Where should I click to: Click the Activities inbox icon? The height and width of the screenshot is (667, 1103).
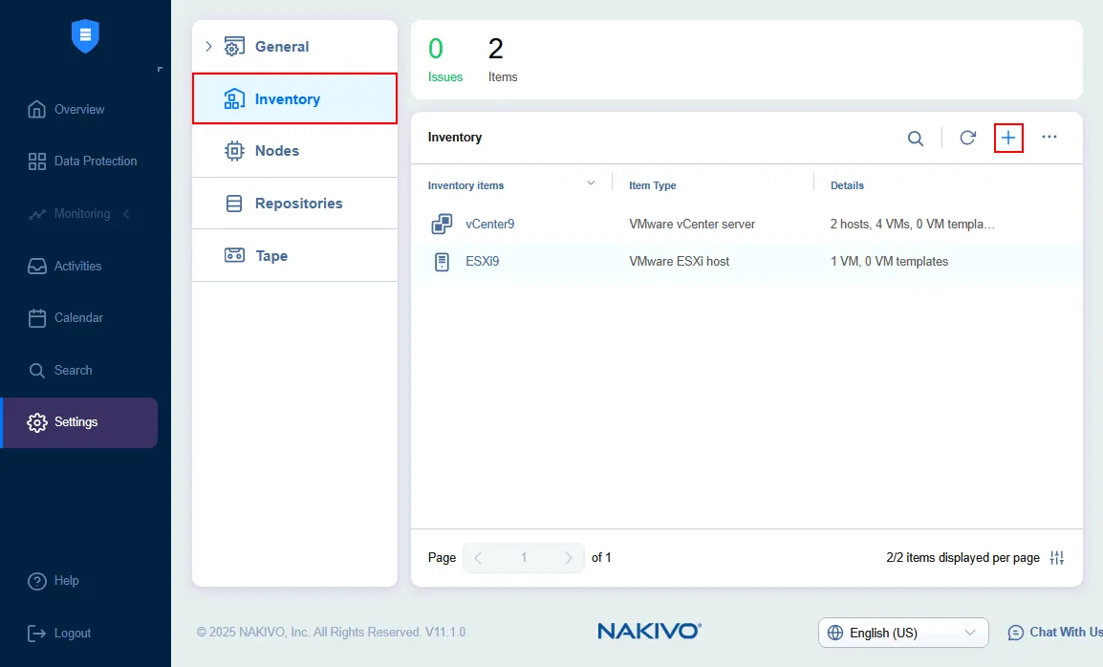36,266
